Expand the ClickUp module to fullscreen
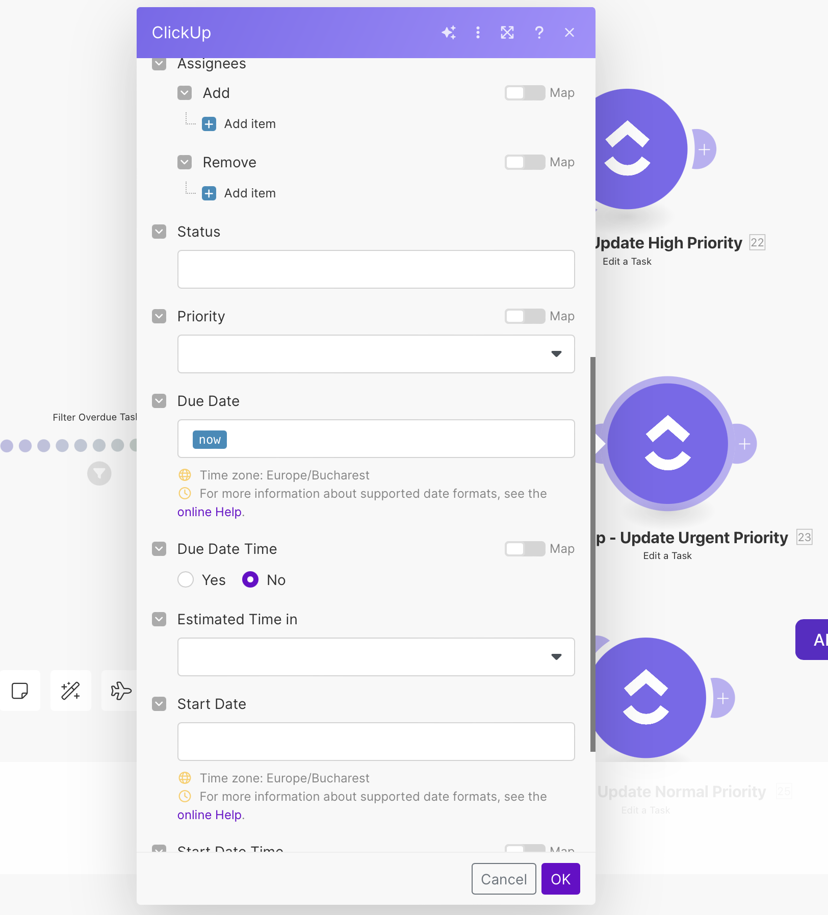Viewport: 828px width, 915px height. [x=507, y=32]
